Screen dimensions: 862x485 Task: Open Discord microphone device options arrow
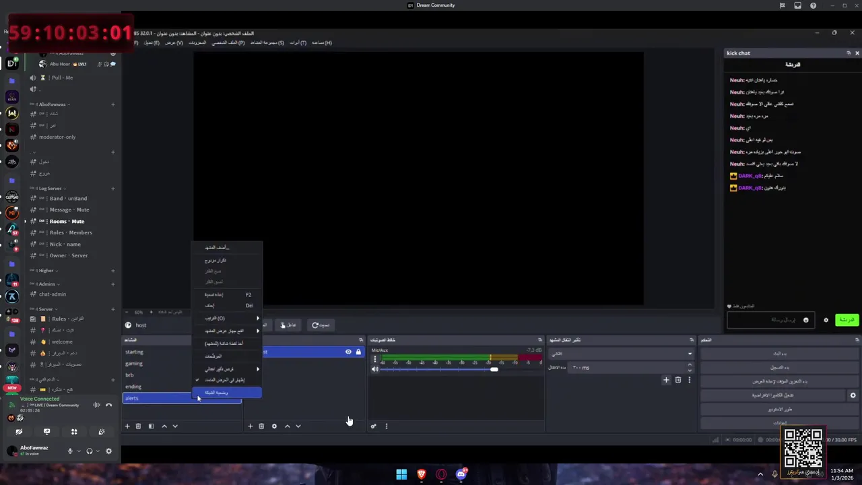click(79, 451)
